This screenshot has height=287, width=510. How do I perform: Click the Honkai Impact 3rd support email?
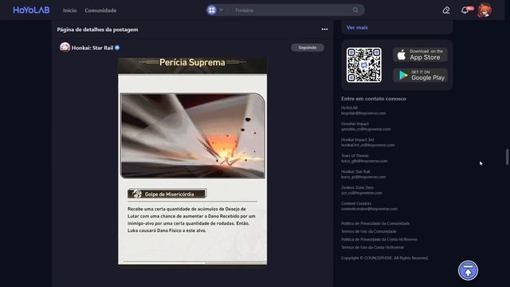coord(367,145)
